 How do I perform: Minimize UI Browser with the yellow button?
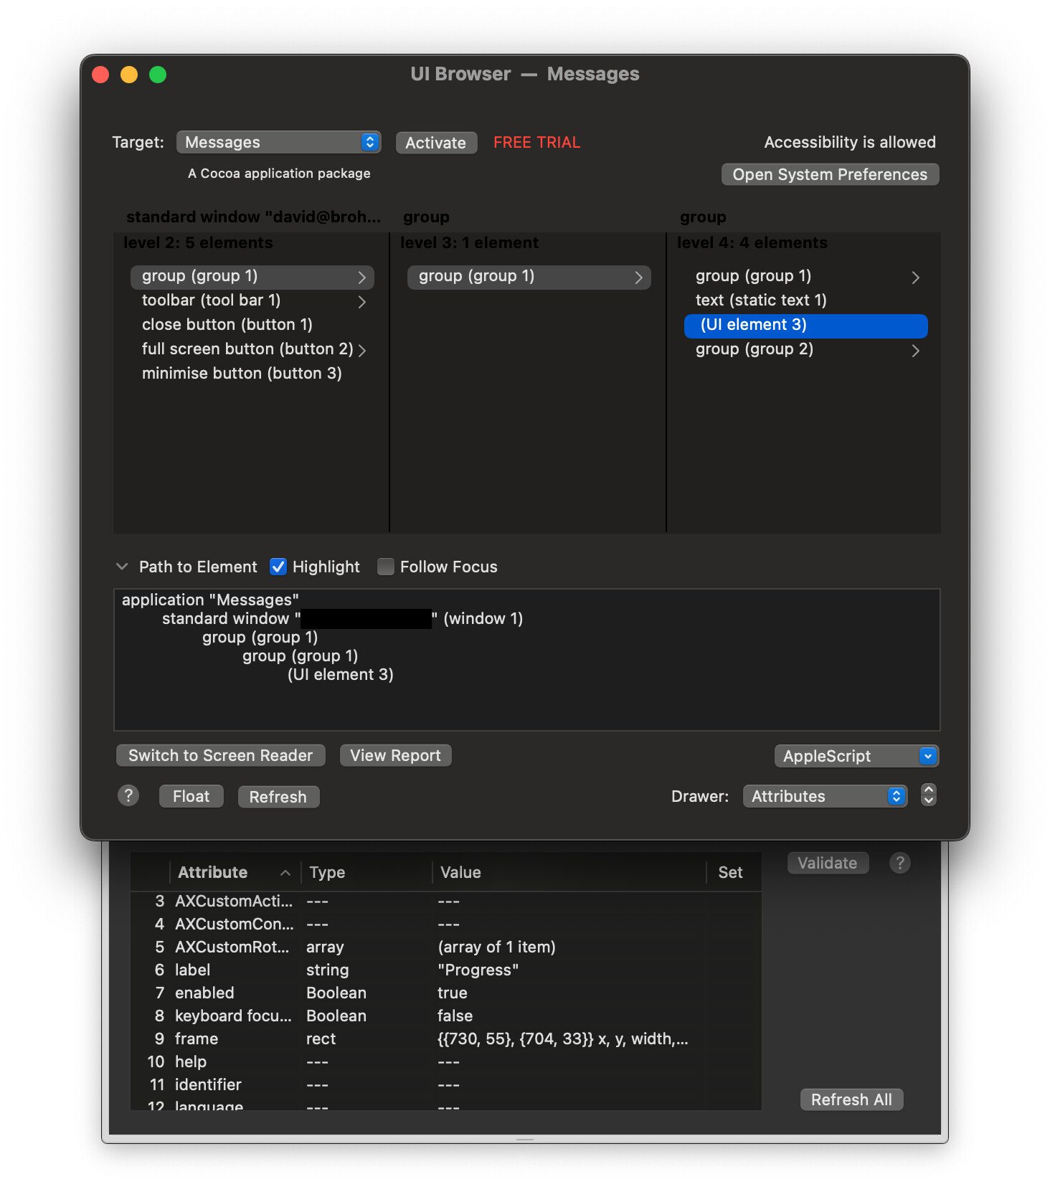pyautogui.click(x=129, y=75)
